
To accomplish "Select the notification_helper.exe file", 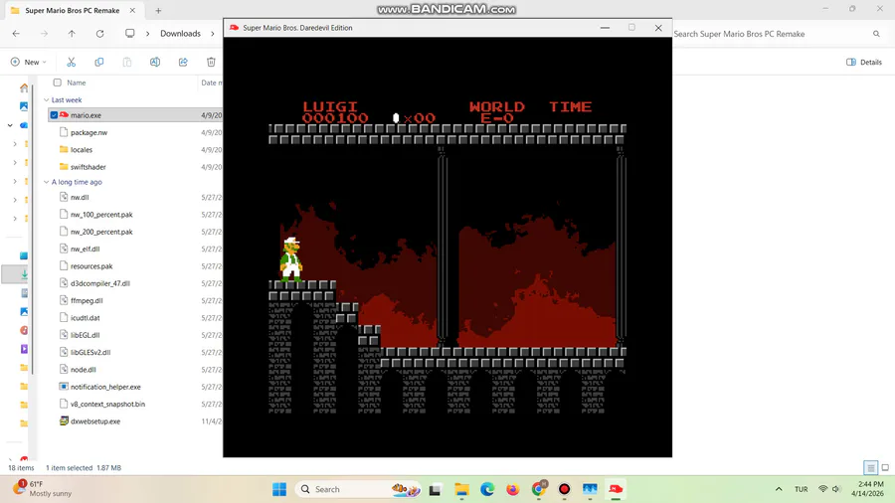I will (105, 387).
